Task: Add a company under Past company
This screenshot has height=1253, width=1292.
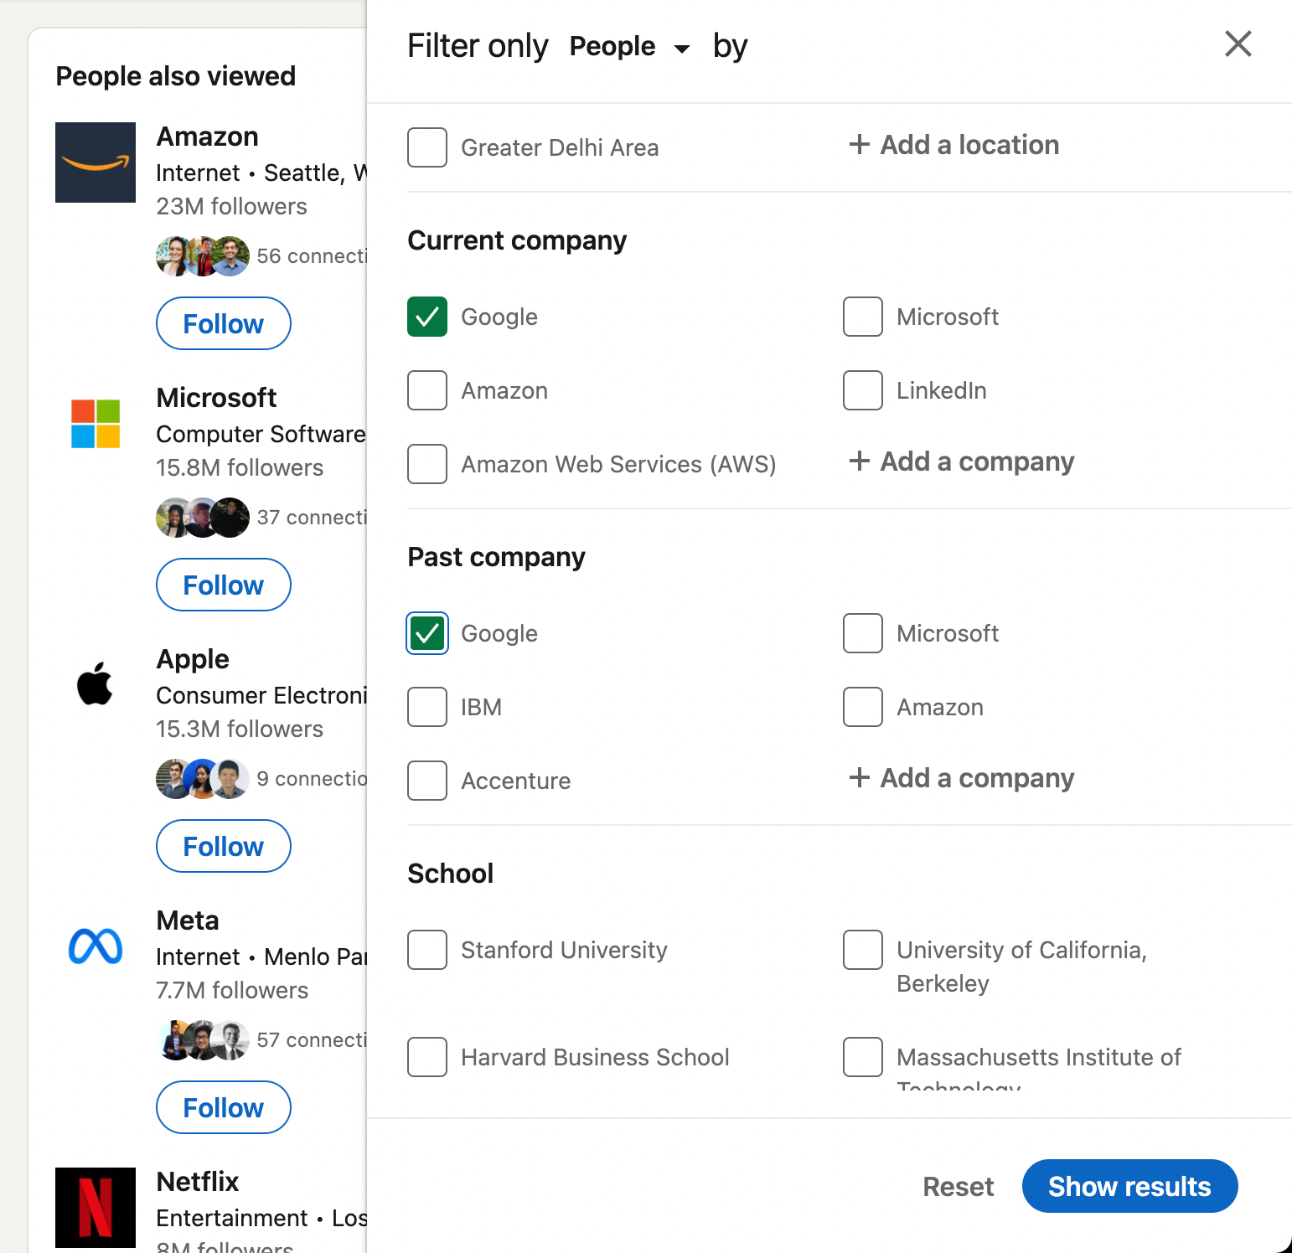Action: [961, 778]
